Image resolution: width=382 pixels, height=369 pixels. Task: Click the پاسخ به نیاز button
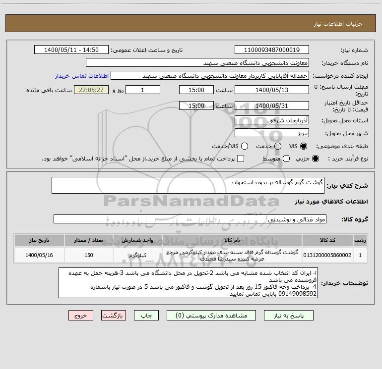[x=288, y=315]
